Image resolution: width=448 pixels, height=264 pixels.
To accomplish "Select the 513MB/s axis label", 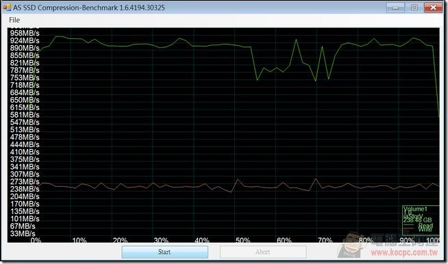I will [25, 129].
